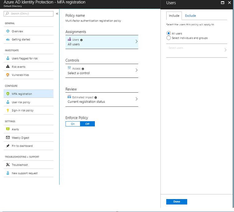Switch to the Exclude tab
The image size is (234, 212).
point(190,16)
